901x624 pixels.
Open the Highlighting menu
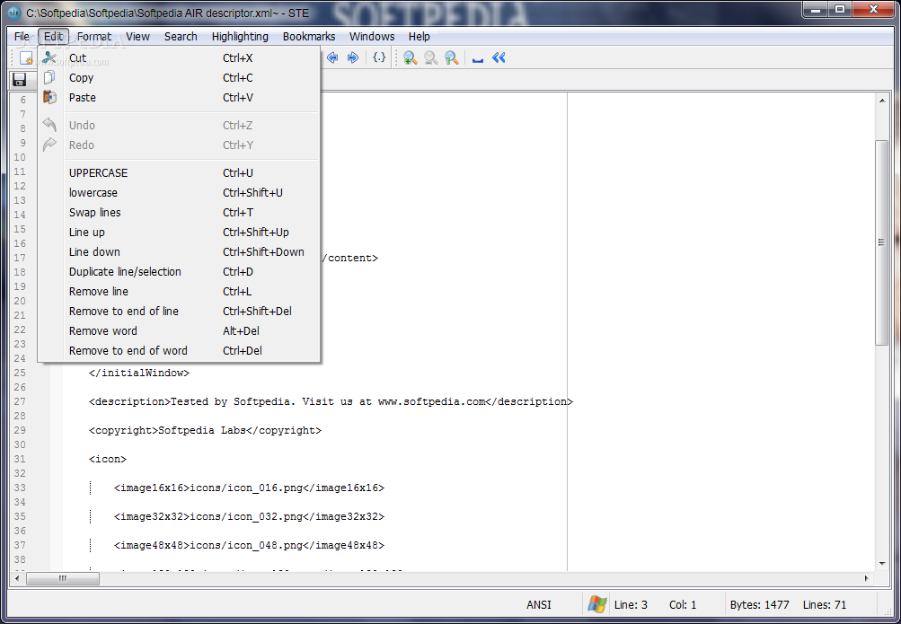240,36
